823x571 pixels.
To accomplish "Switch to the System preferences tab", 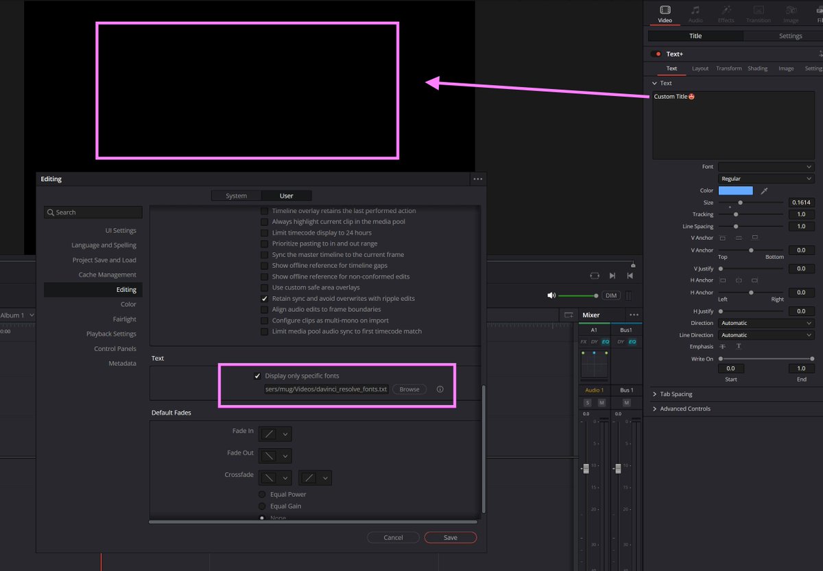I will tap(236, 196).
